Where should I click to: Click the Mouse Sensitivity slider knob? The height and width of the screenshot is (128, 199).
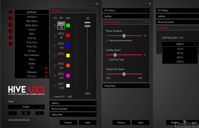tap(124, 36)
